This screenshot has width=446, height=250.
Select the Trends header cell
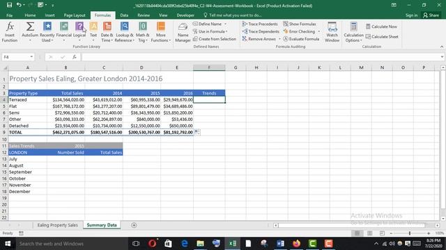pos(209,93)
